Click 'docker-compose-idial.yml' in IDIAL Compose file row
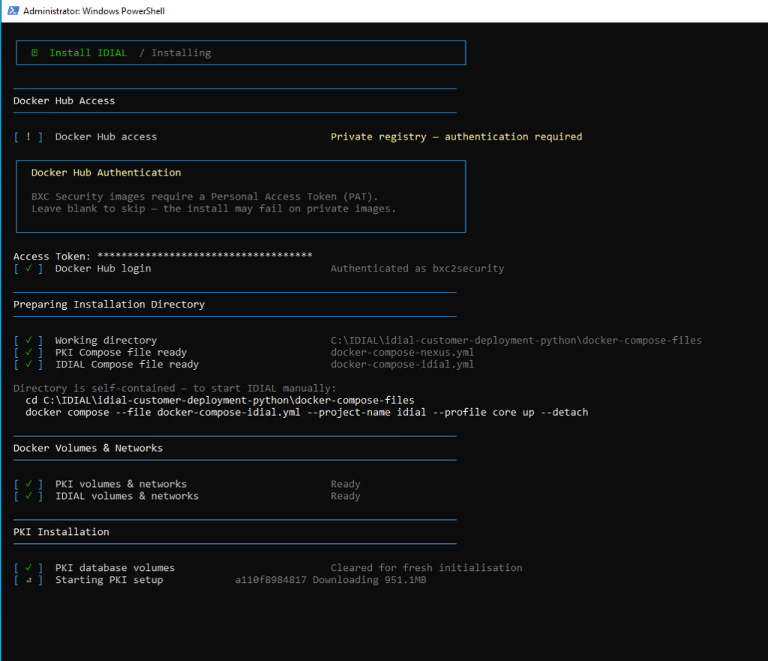 (402, 364)
